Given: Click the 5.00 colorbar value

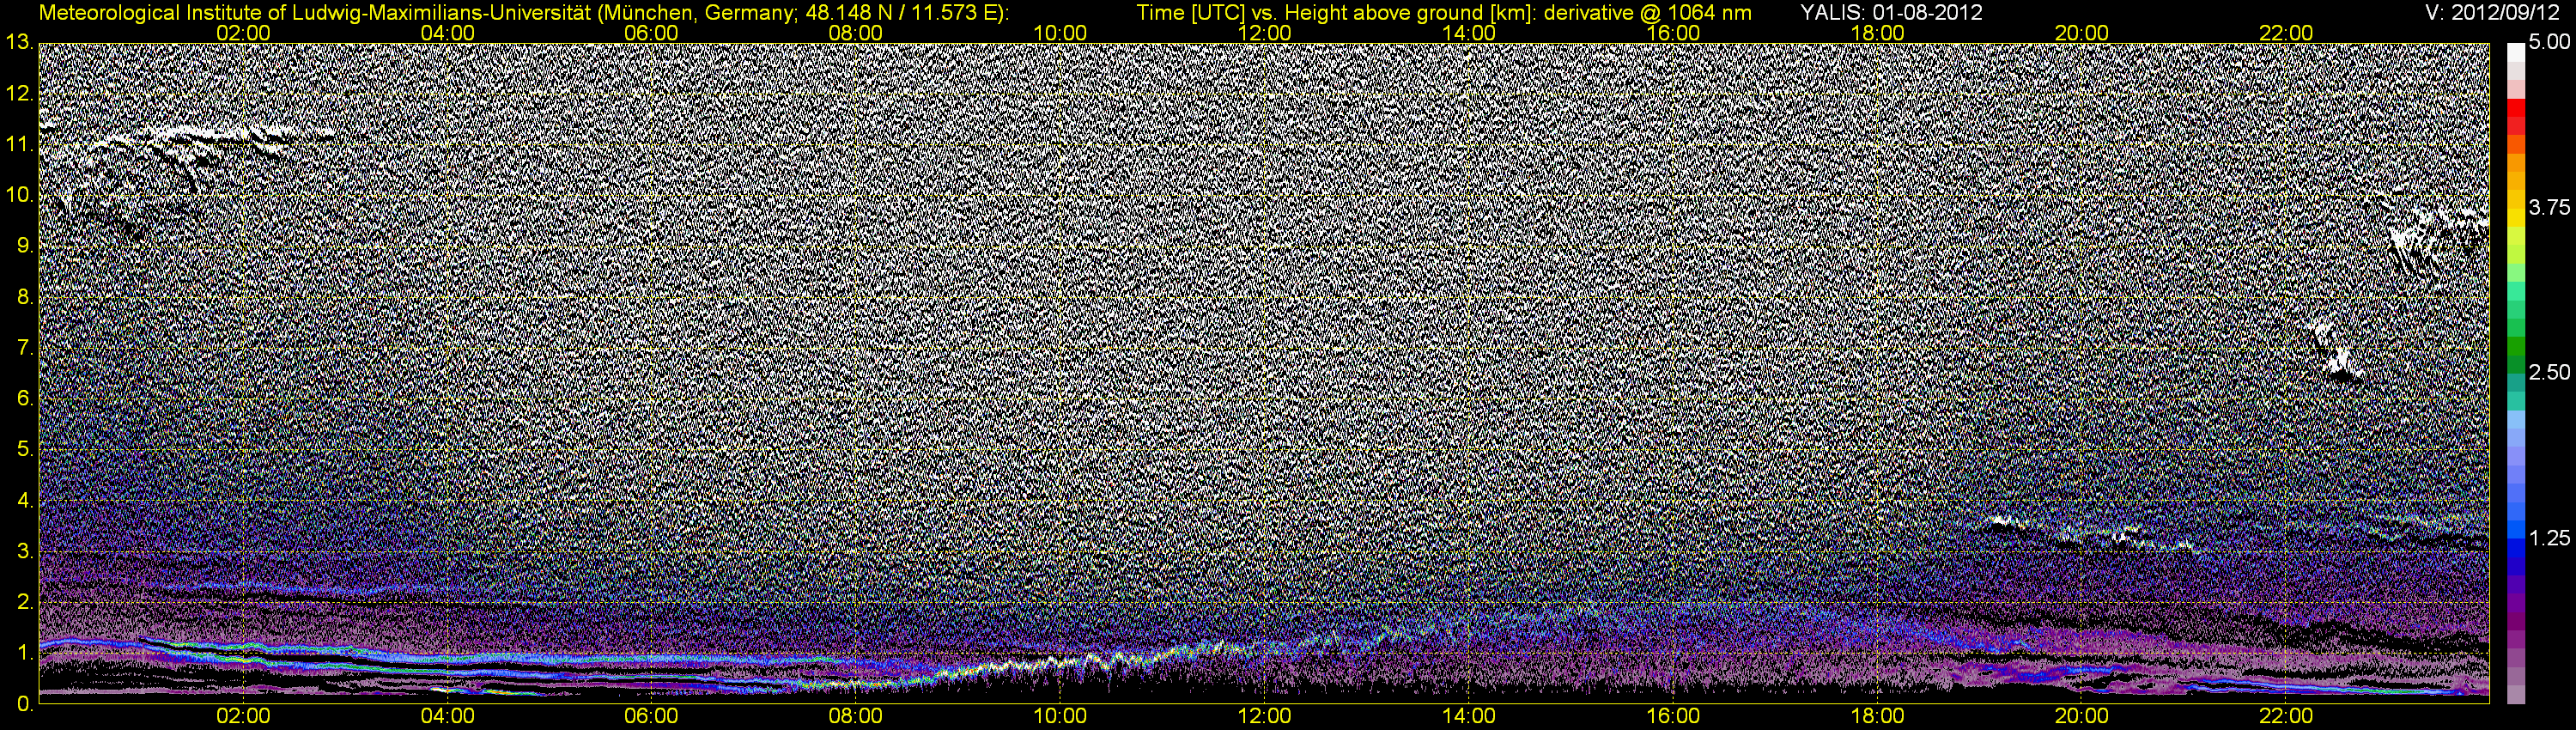Looking at the screenshot, I should click(x=2549, y=42).
